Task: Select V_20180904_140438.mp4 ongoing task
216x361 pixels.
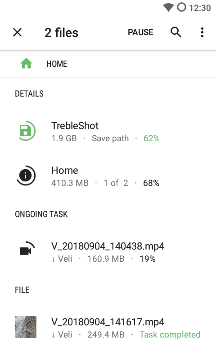Action: 108,252
